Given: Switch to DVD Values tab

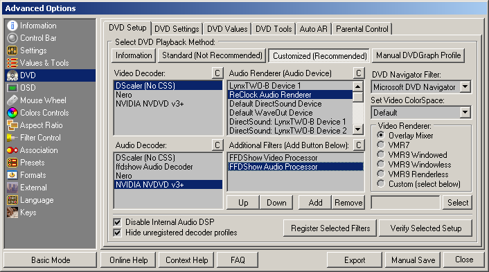Looking at the screenshot, I should click(x=227, y=29).
